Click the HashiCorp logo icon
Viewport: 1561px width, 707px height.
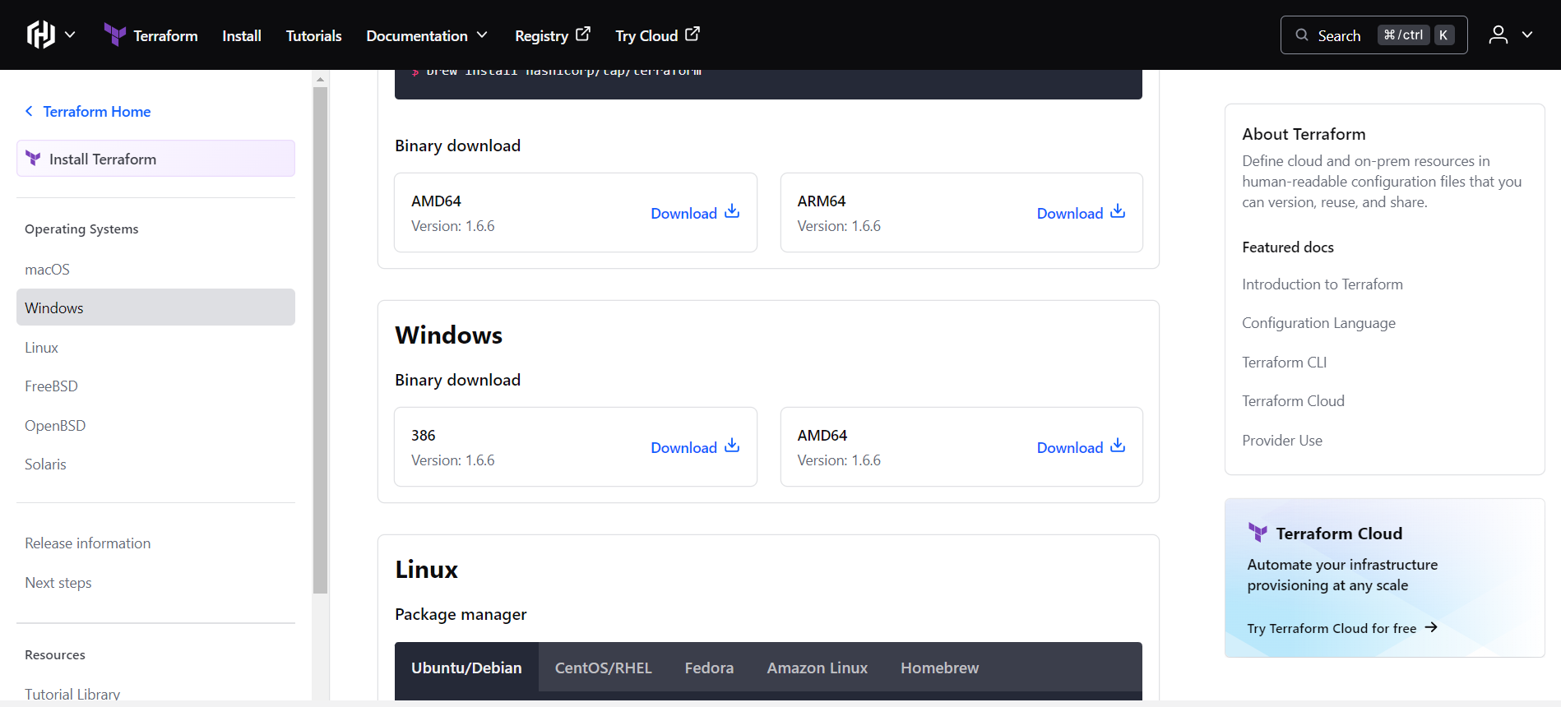click(41, 35)
